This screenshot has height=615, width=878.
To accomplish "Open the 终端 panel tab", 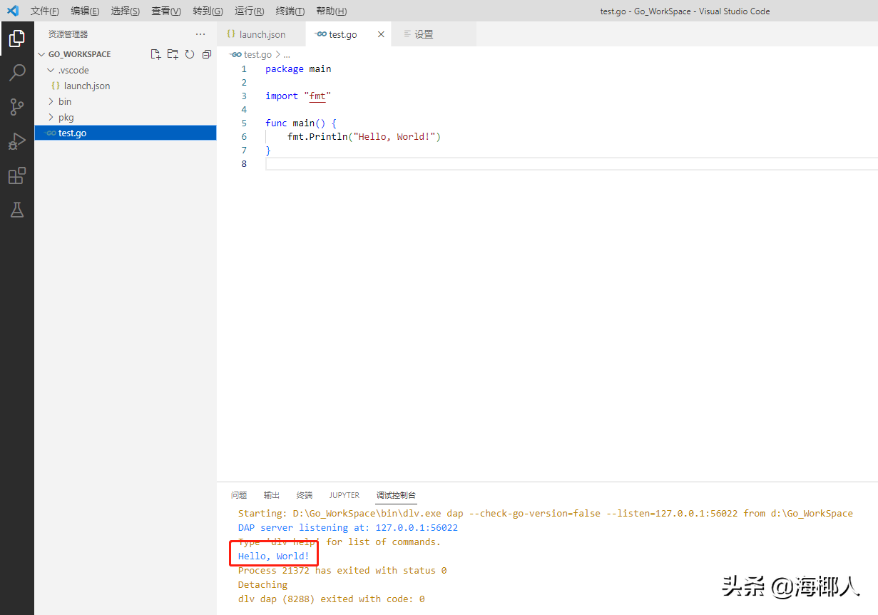I will [305, 494].
